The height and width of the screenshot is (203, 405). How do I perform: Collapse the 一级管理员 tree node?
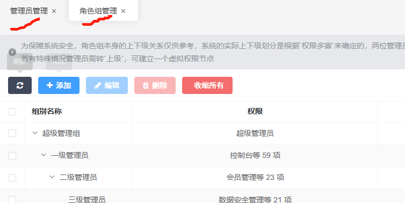point(44,155)
